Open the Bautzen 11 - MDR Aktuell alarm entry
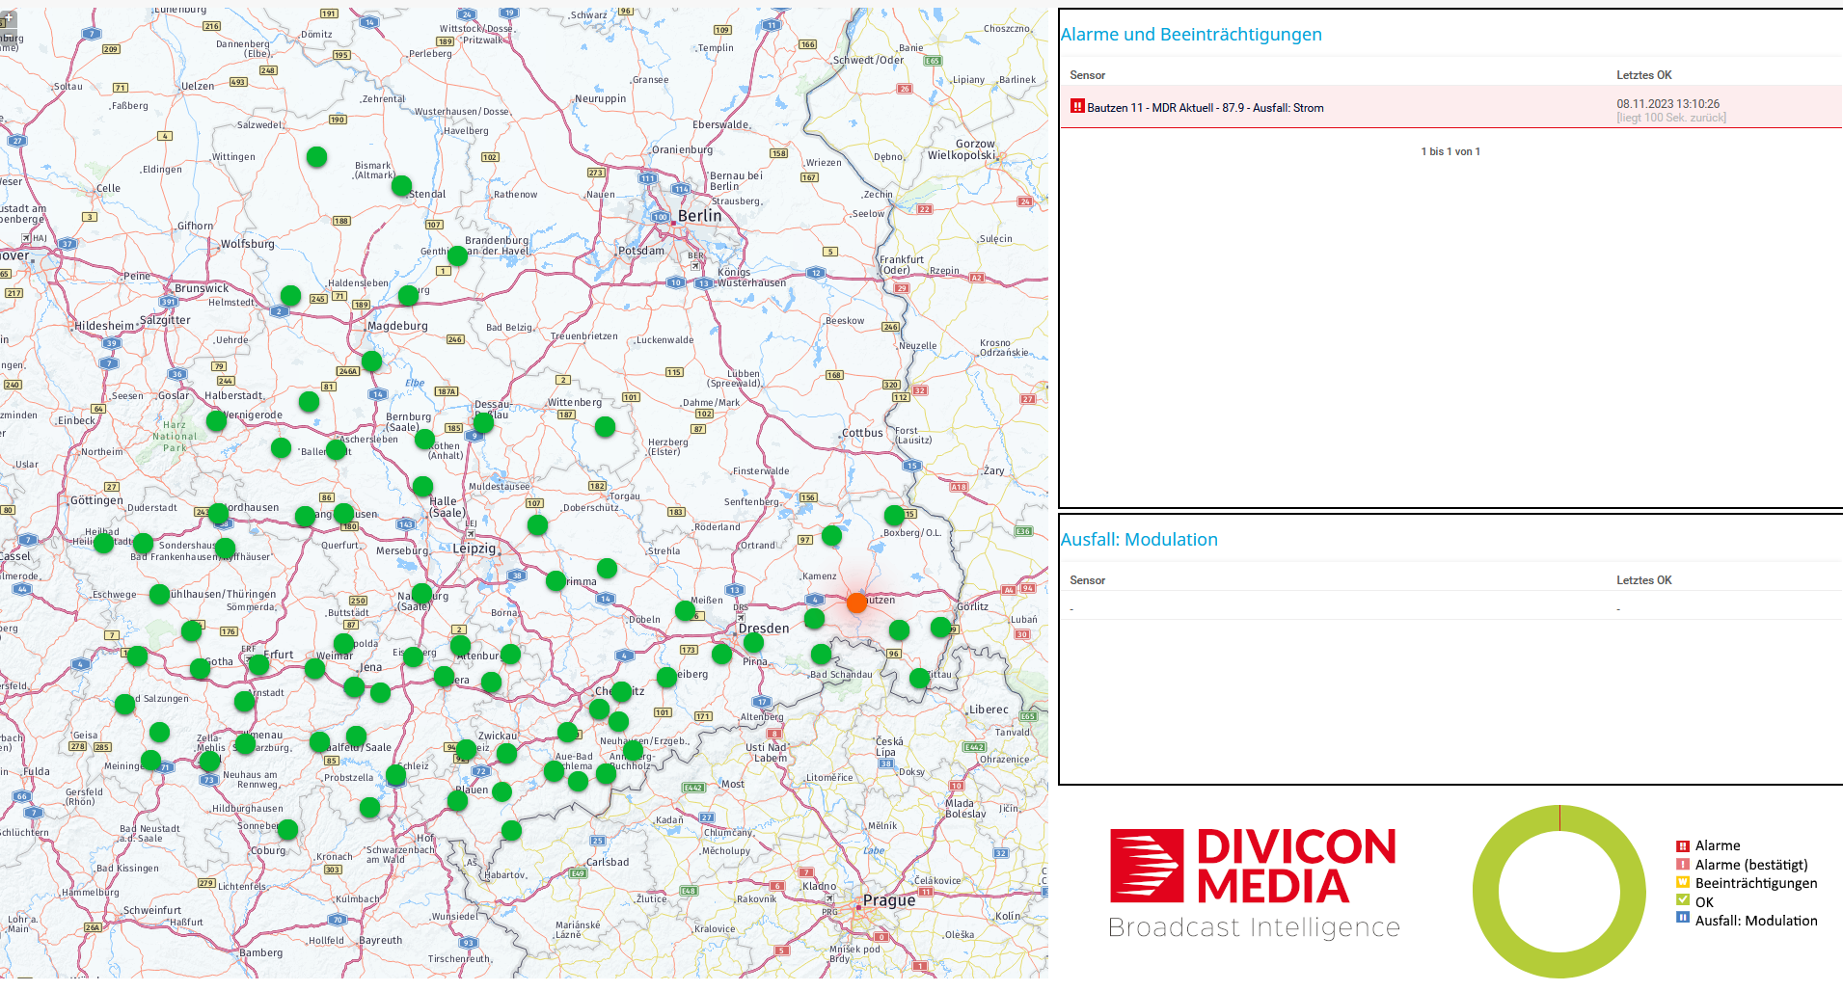 (1206, 107)
